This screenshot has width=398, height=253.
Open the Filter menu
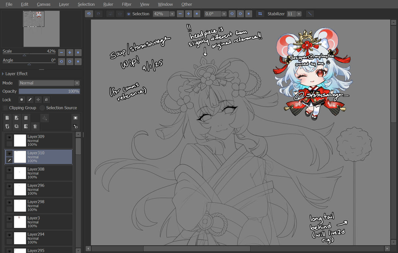pos(127,4)
